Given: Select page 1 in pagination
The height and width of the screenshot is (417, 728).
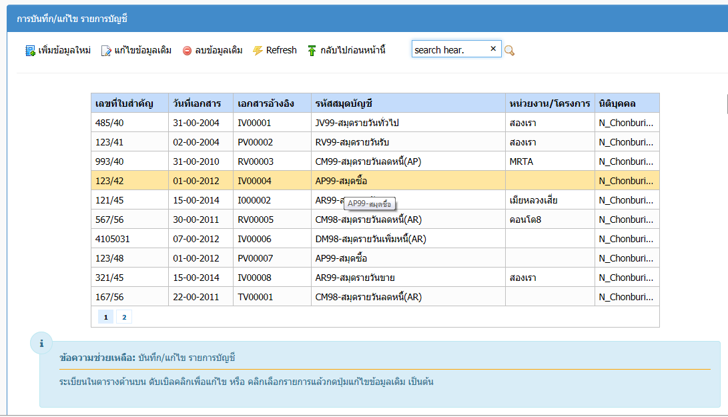Looking at the screenshot, I should click(105, 317).
